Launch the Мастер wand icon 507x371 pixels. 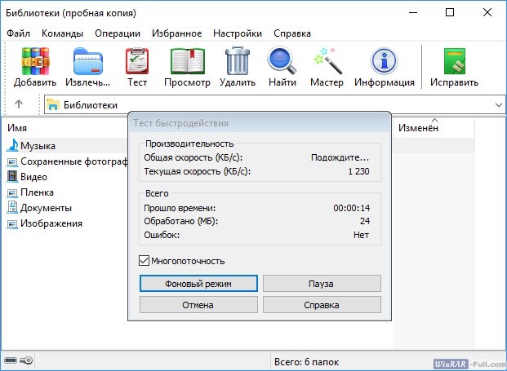(x=327, y=60)
